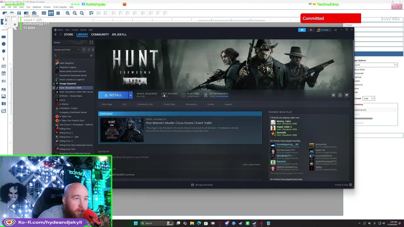Add game to favorites heart icon

point(347,95)
